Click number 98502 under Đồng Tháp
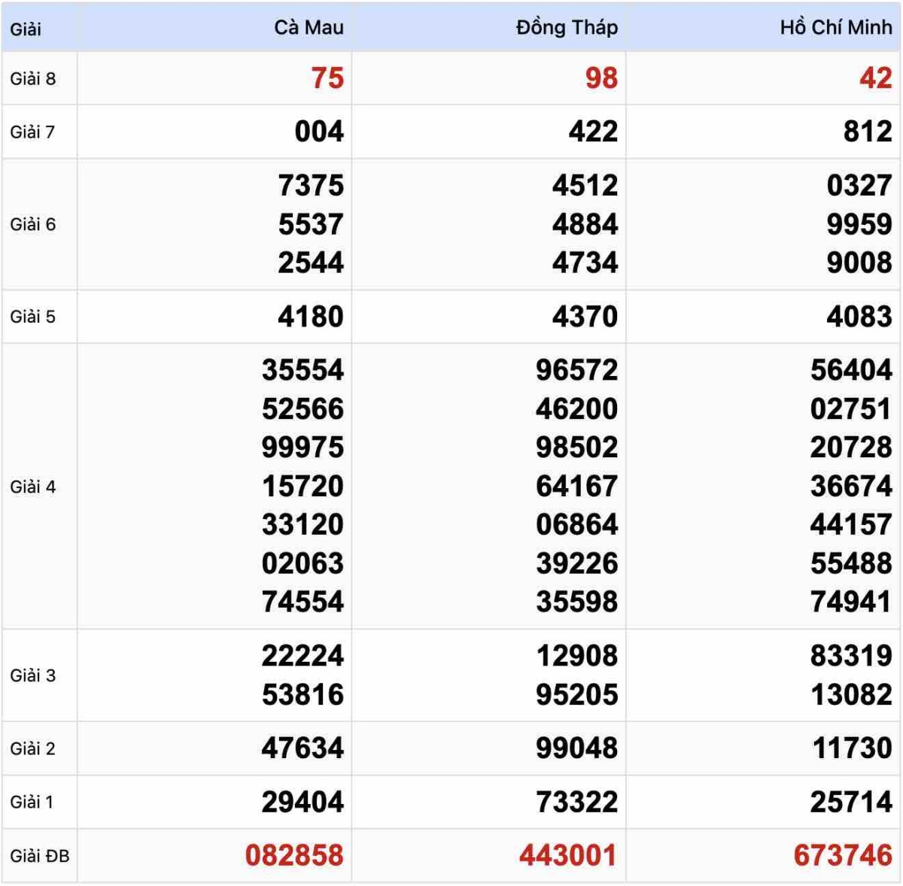 [x=577, y=448]
